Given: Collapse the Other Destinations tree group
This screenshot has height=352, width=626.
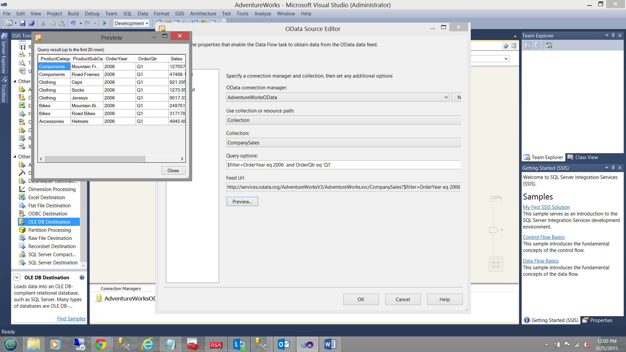Looking at the screenshot, I should pos(15,157).
